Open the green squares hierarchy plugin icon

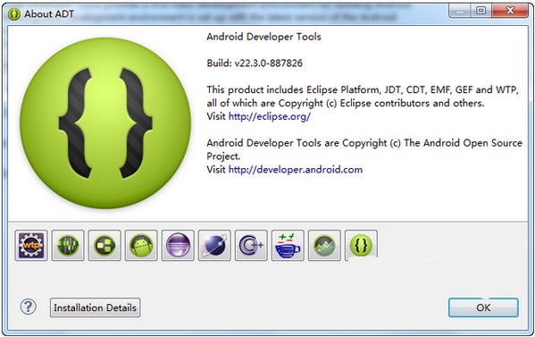click(x=104, y=246)
